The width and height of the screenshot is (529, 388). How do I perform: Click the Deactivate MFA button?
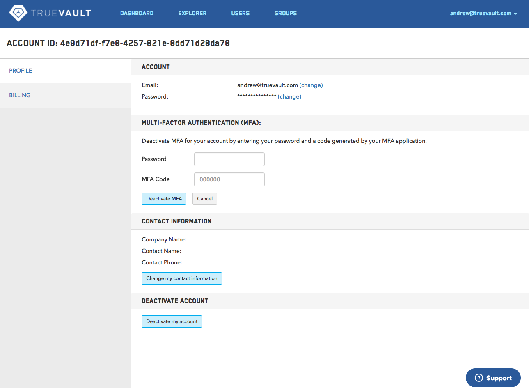(x=164, y=199)
